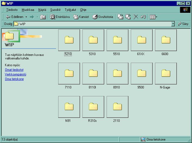Select the R310s folder thumbnail
Screen dimensions: 192x143
click(93, 107)
